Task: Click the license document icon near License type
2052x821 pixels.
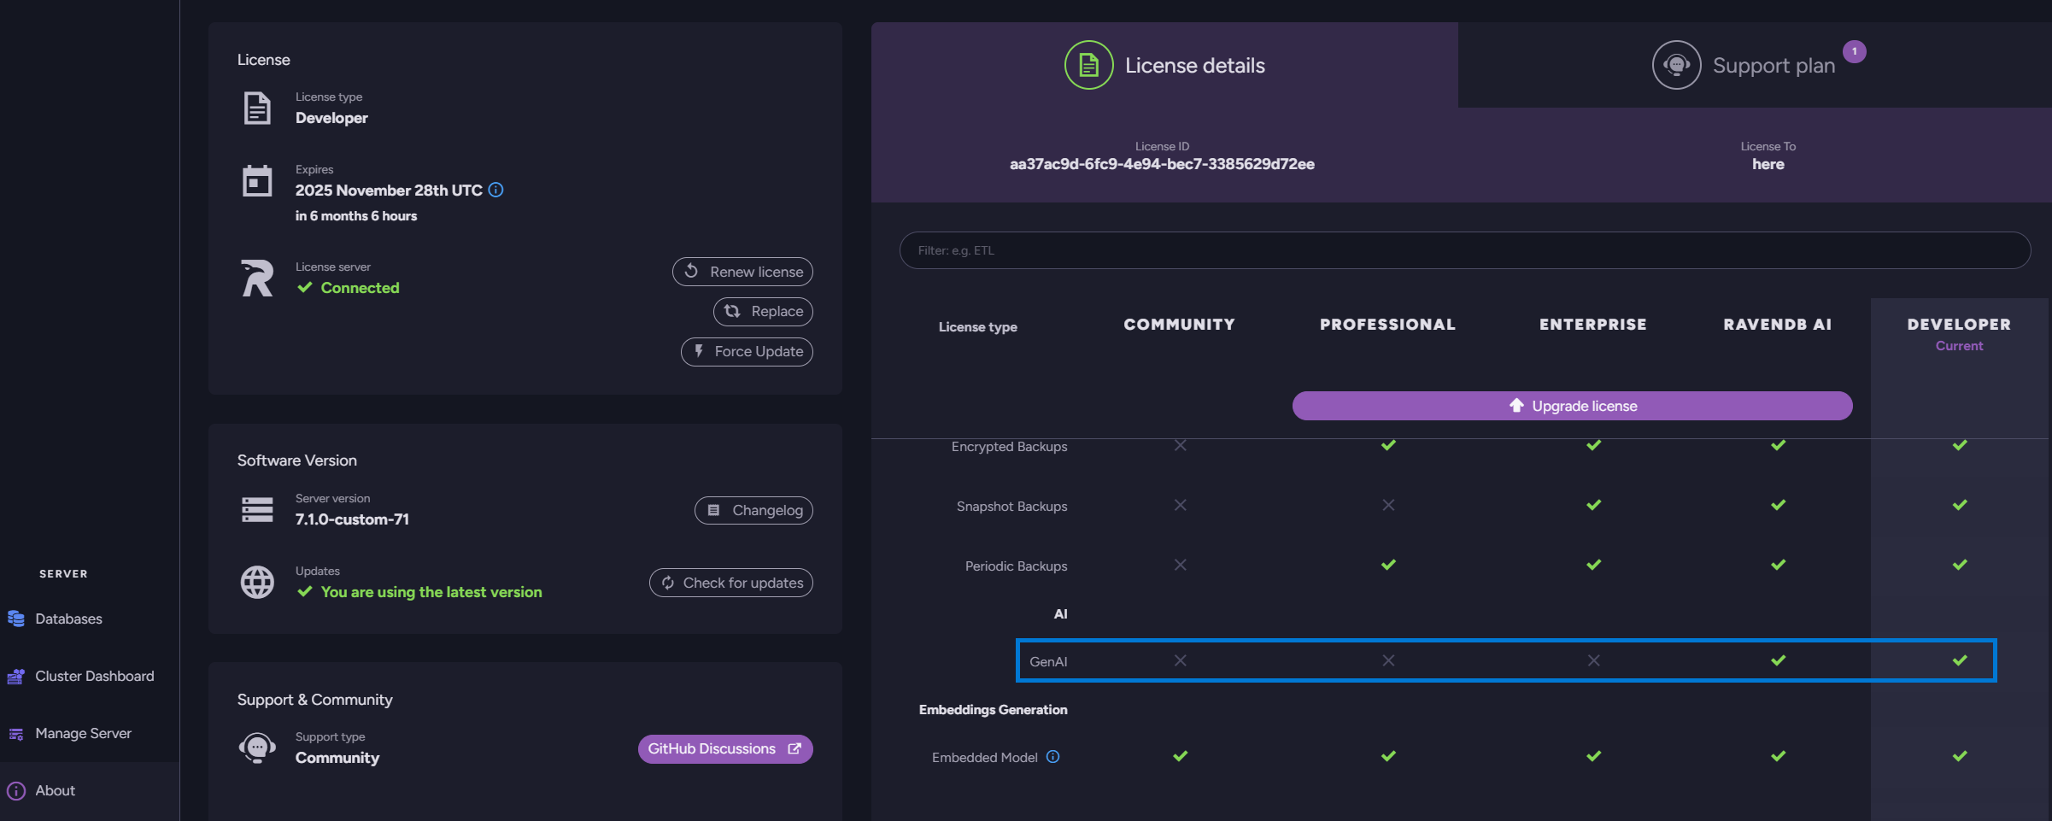Action: tap(255, 108)
